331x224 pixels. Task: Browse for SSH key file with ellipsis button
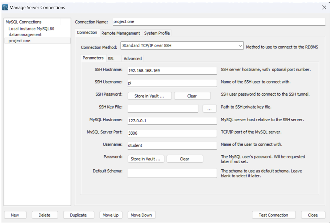point(210,108)
